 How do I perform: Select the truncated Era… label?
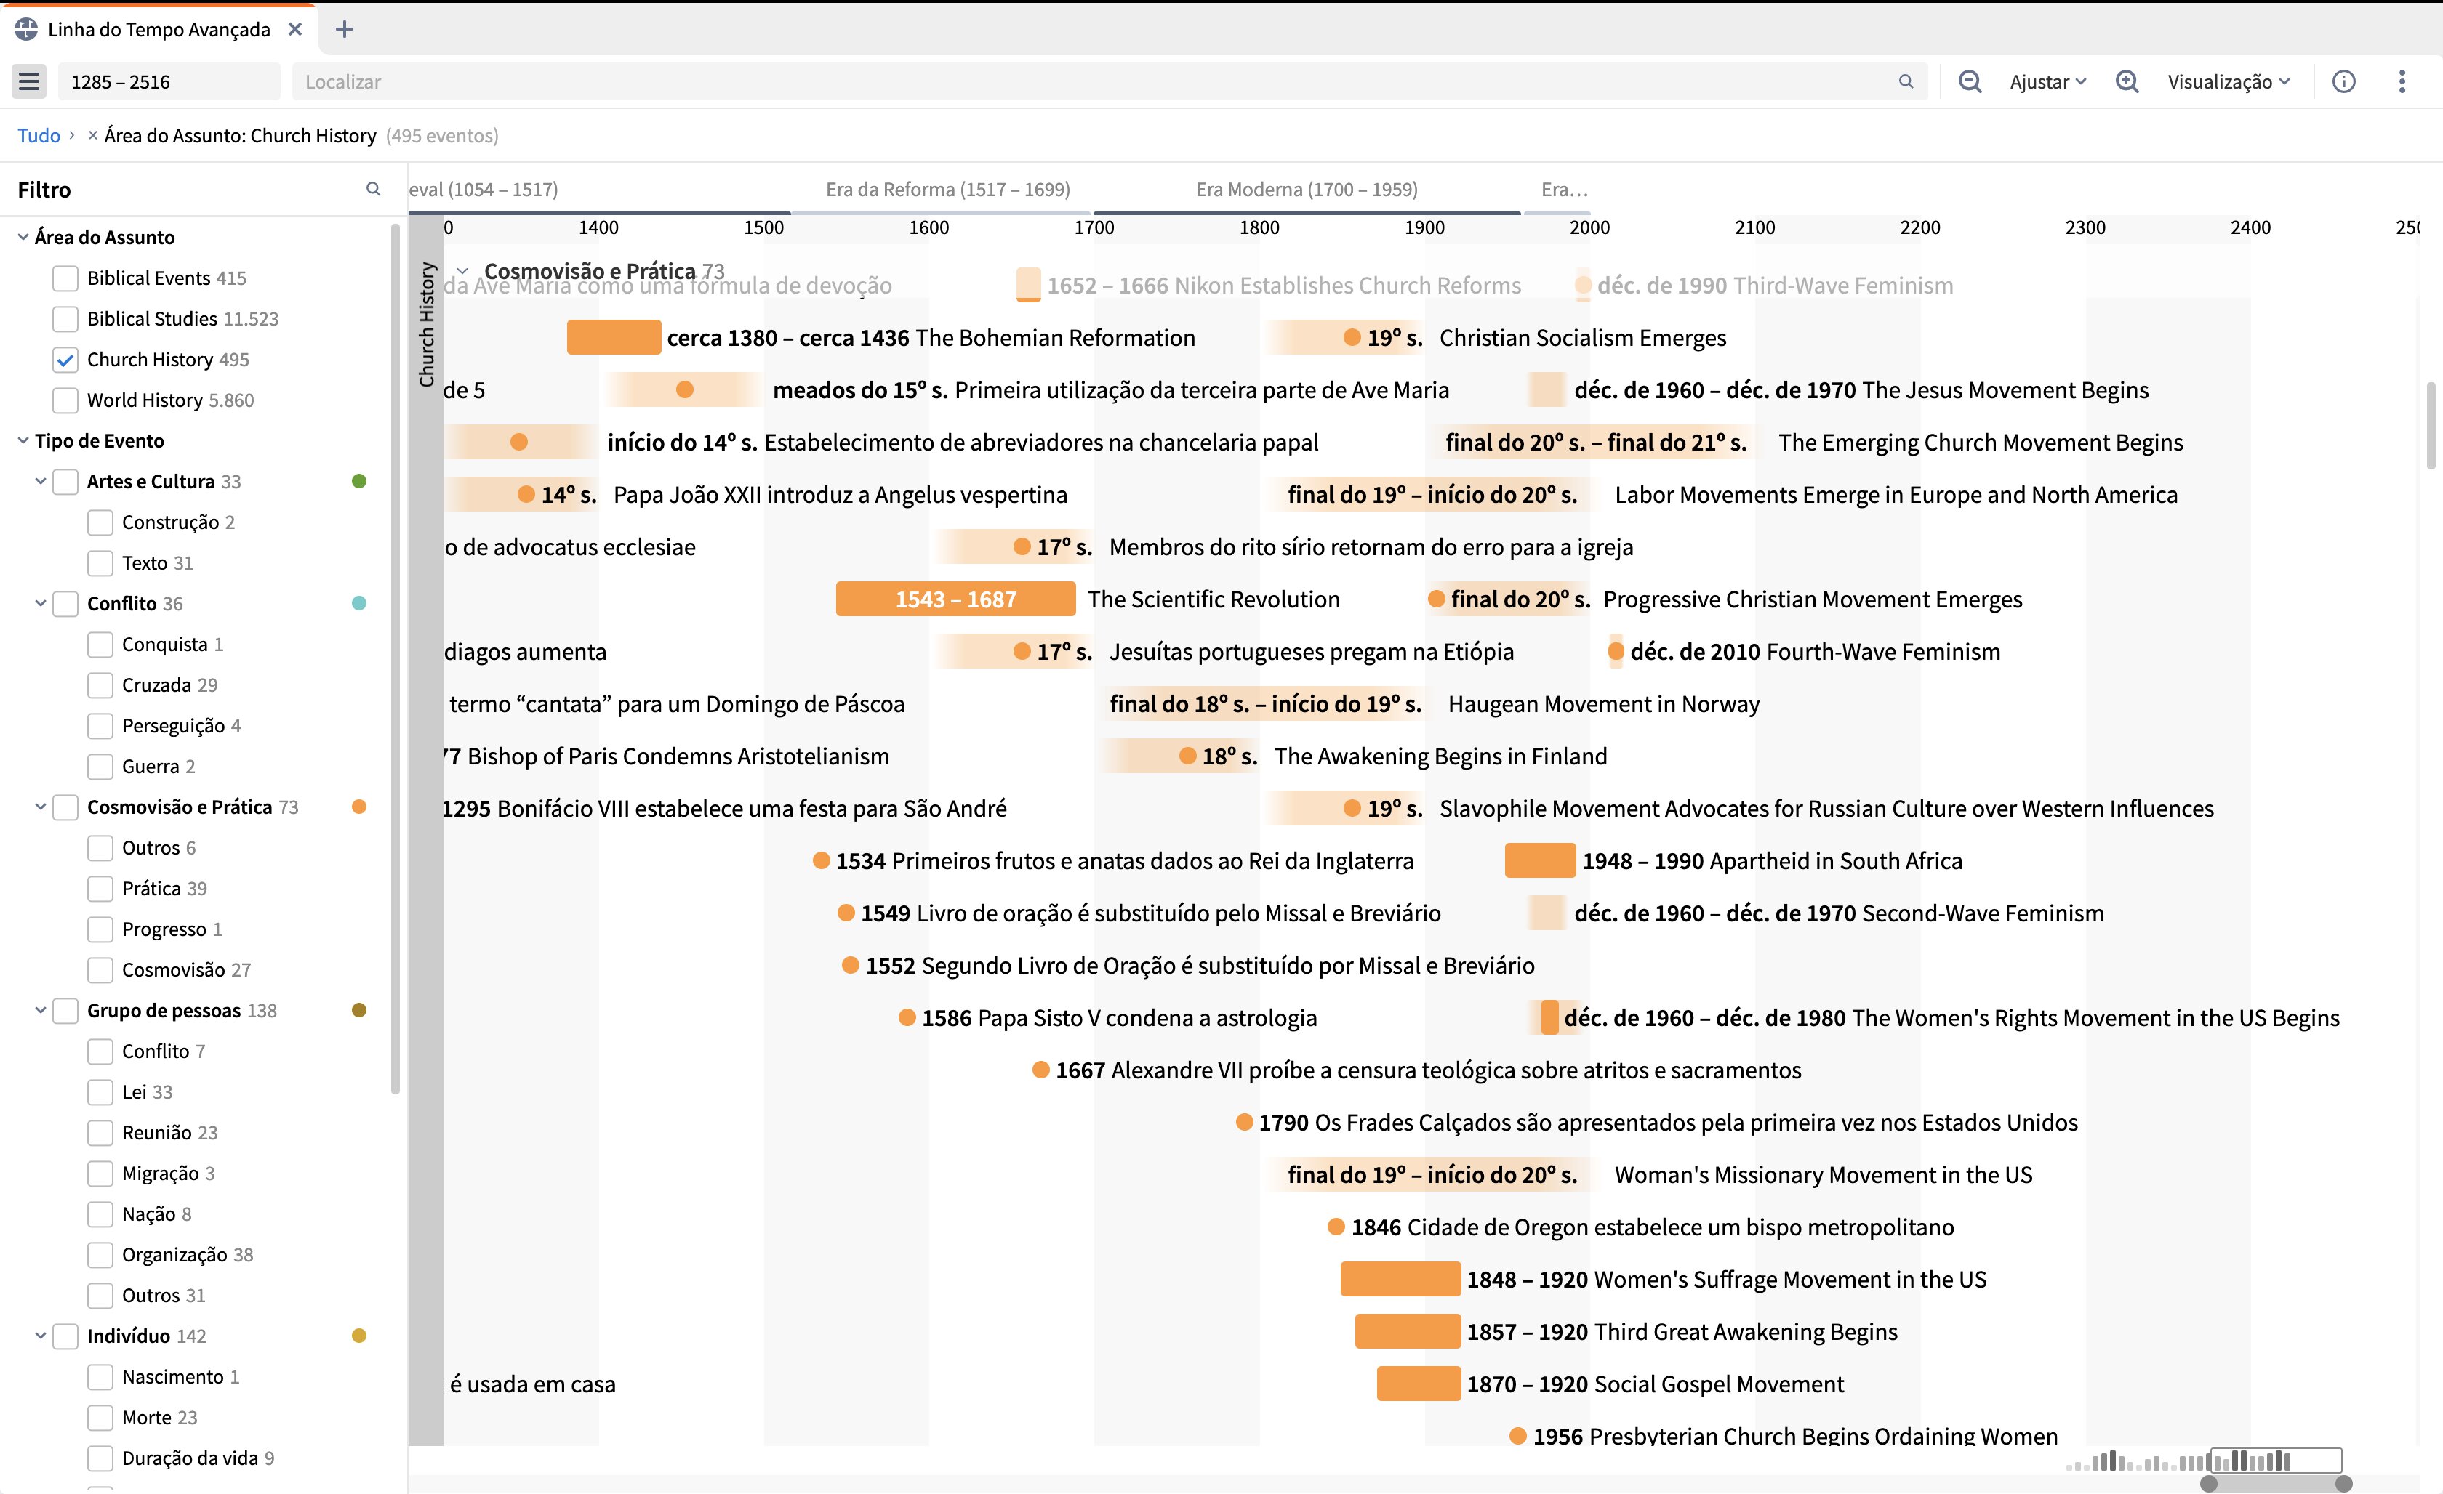1565,188
